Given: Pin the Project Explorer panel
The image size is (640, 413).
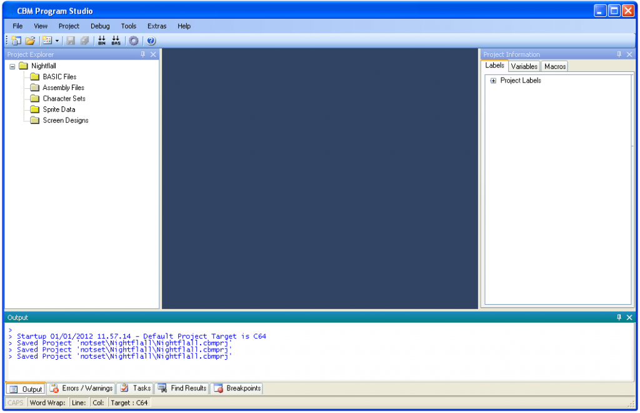Looking at the screenshot, I should (143, 54).
